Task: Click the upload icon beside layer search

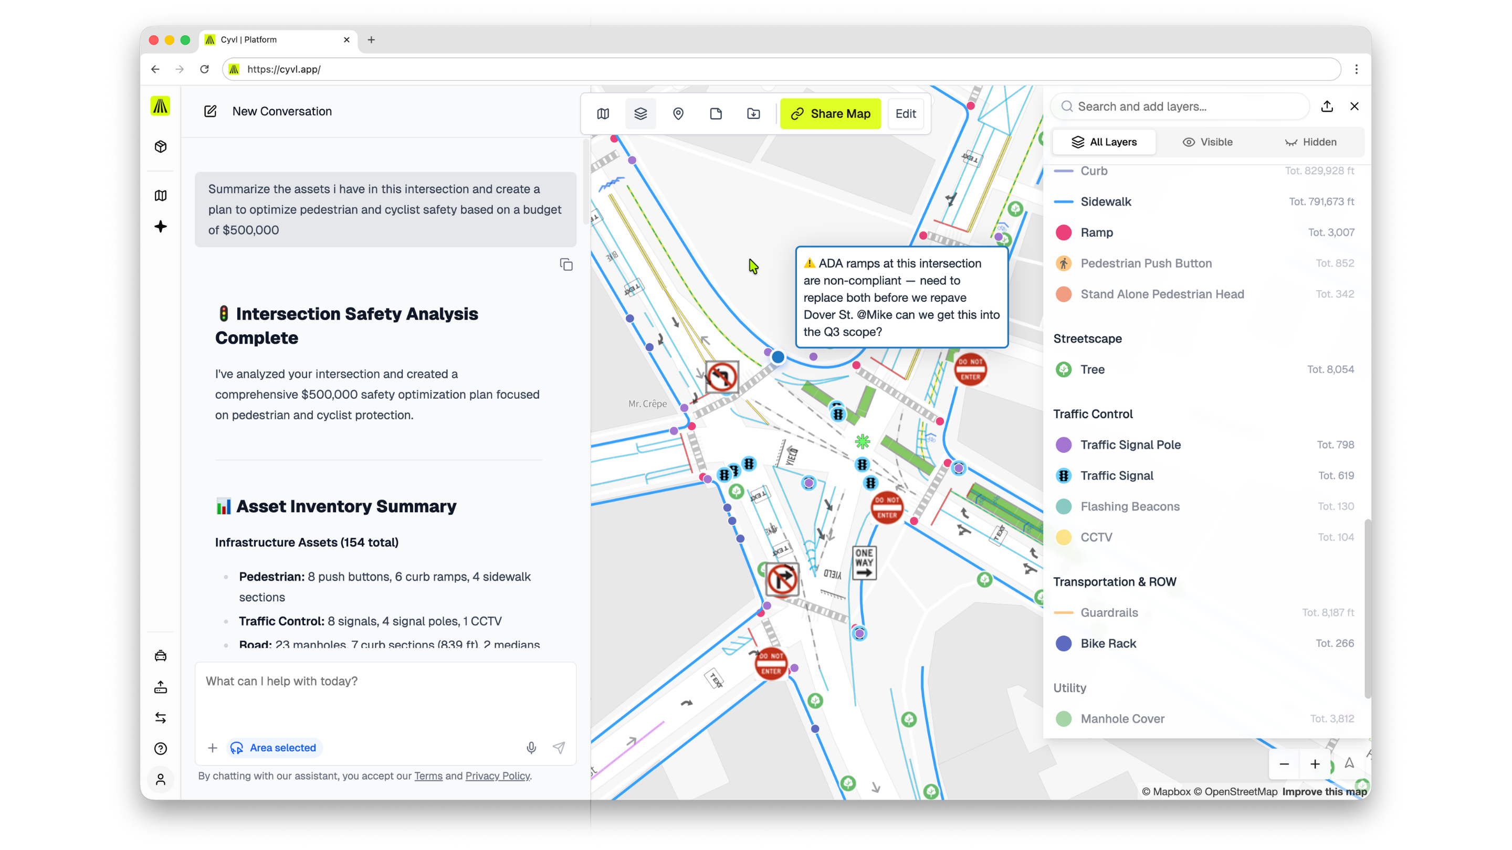Action: pos(1327,106)
